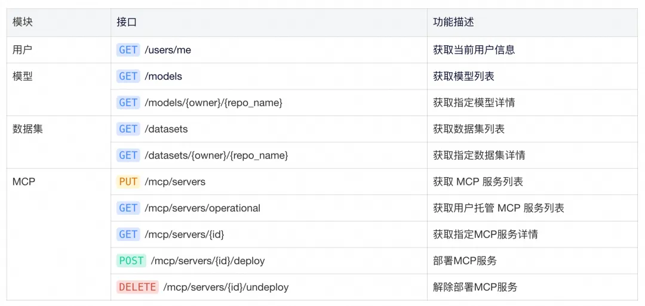Screen dimensions: 645x306
Task: Click the 获取用户托管 MCP 服务列表 description
Action: (x=498, y=208)
